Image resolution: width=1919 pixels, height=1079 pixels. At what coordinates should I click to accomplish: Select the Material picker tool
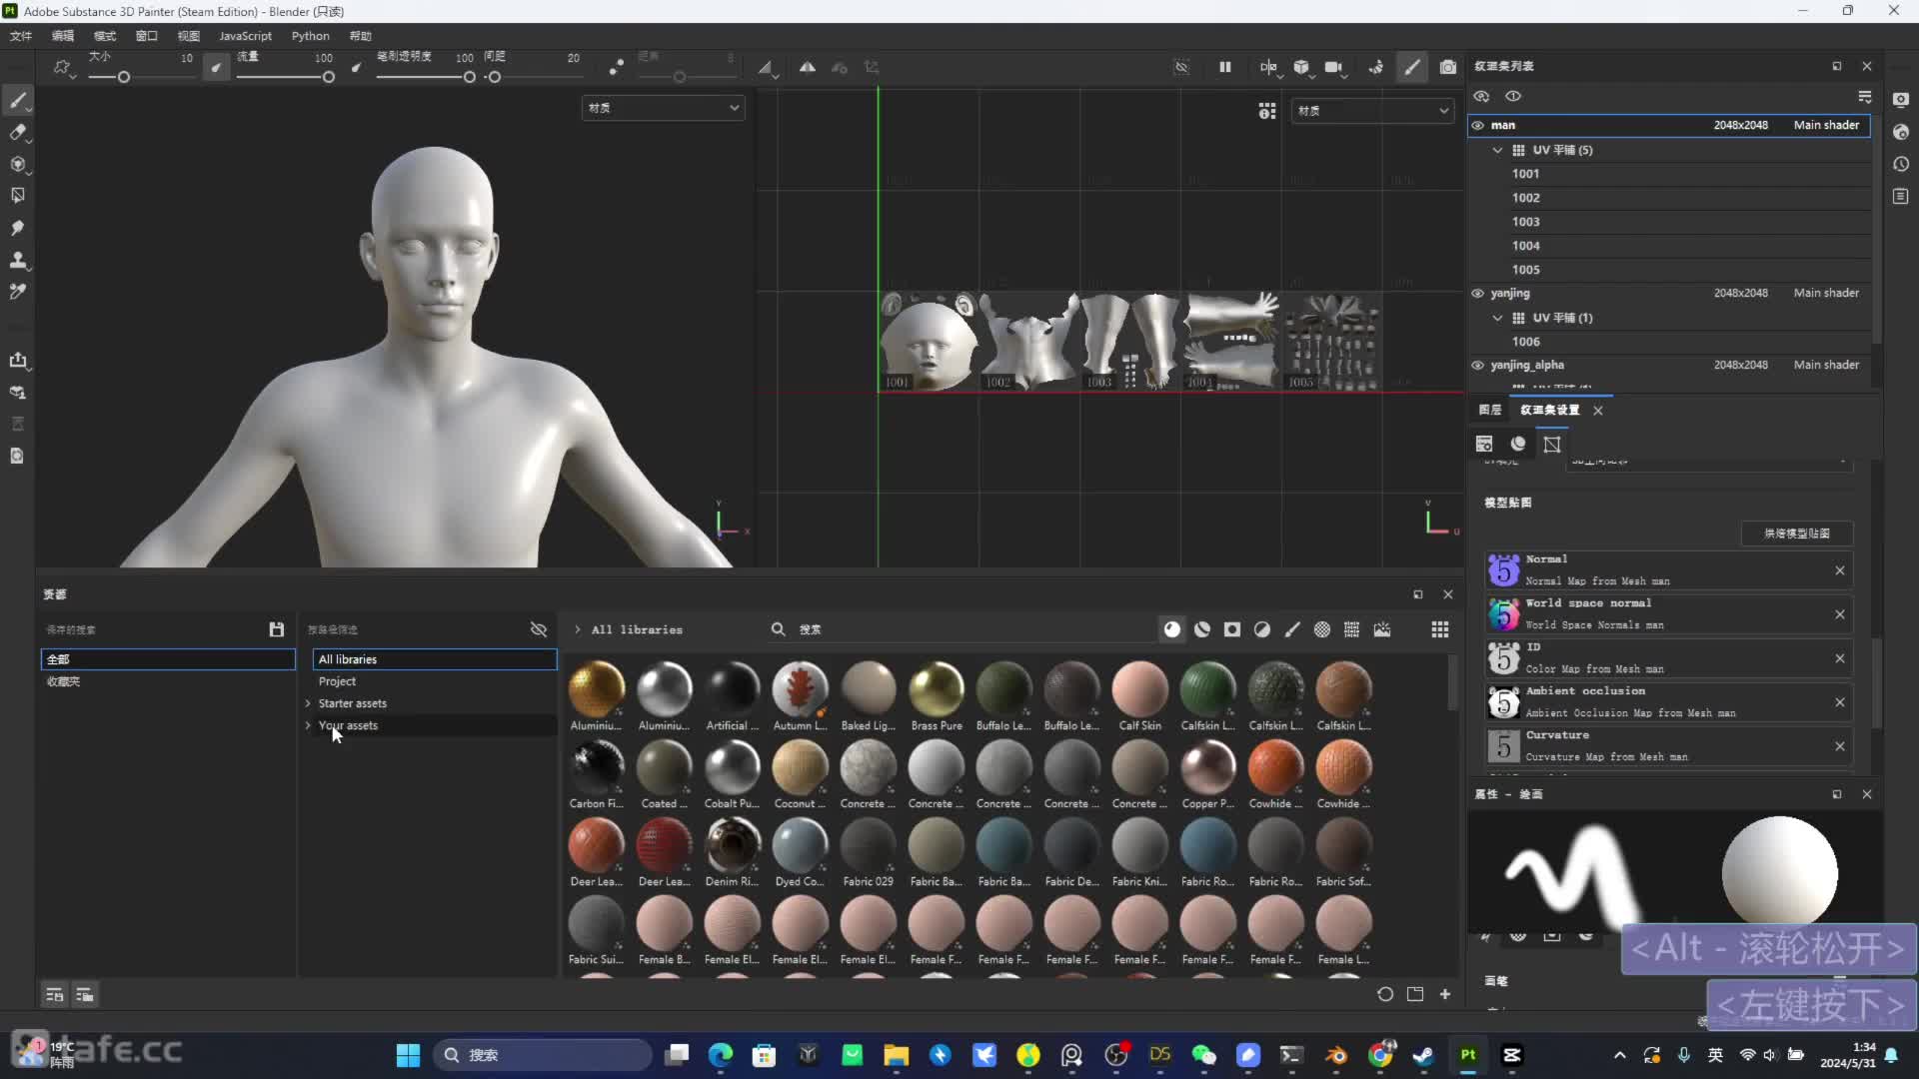[x=18, y=292]
